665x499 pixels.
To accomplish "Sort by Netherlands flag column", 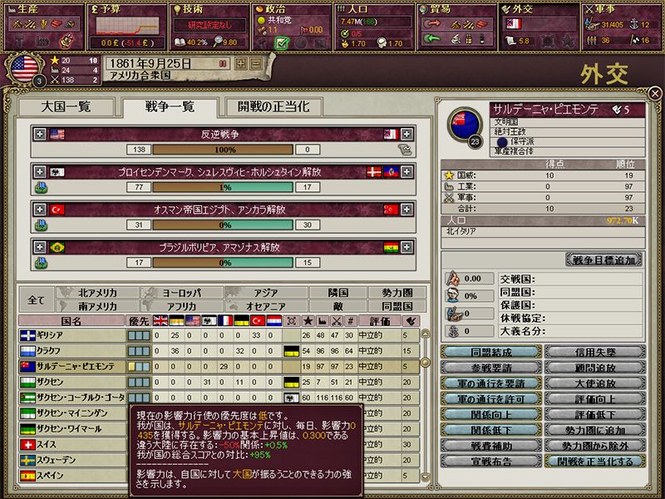I will 274,321.
